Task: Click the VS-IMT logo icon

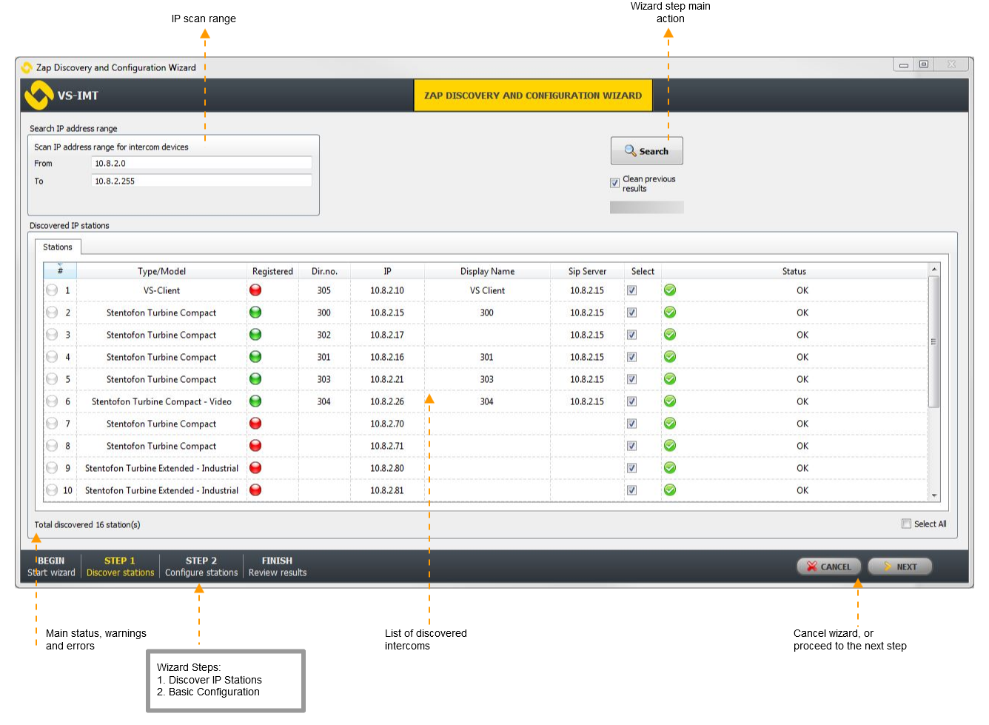Action: click(x=38, y=95)
